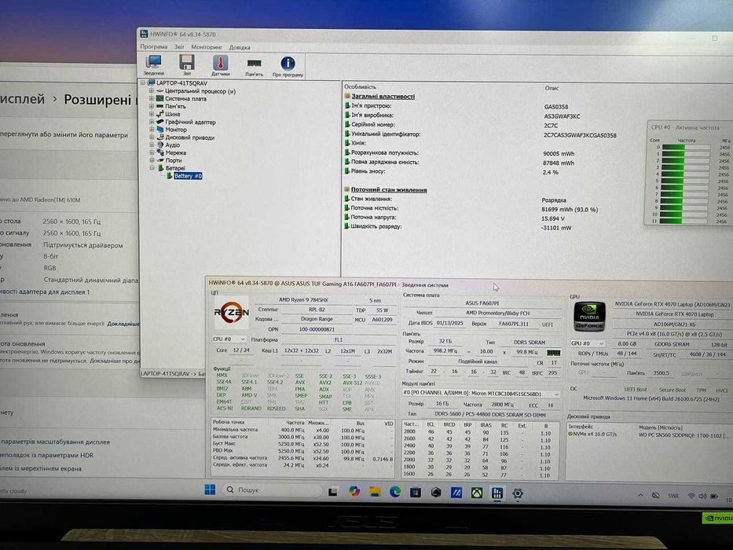Show hidden tray icons chevron
This screenshot has height=550, width=733.
point(640,495)
